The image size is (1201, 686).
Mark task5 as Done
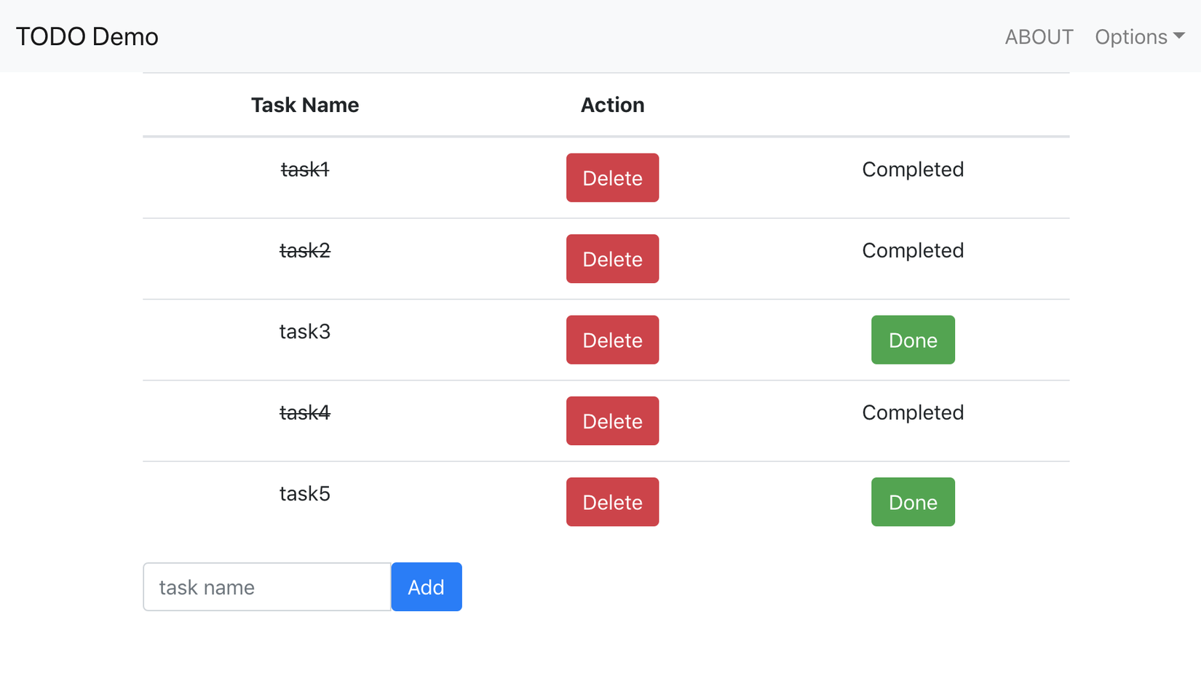(x=912, y=502)
